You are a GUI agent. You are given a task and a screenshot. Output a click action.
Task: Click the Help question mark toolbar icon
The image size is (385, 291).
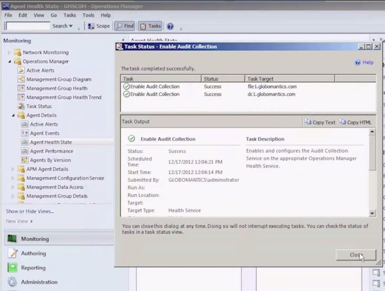[170, 26]
